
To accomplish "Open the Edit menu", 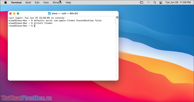I will [x=37, y=2].
